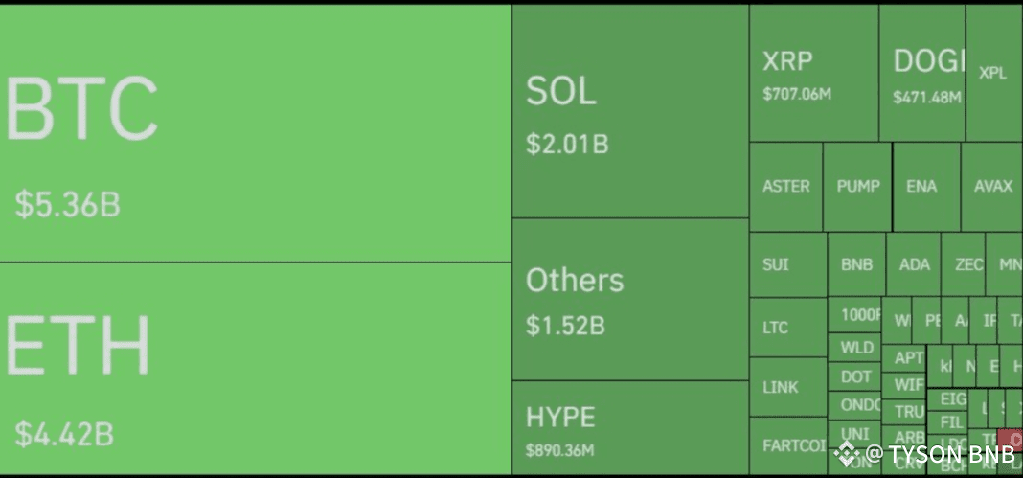Click the small red tile
This screenshot has width=1023, height=478.
click(x=1012, y=440)
